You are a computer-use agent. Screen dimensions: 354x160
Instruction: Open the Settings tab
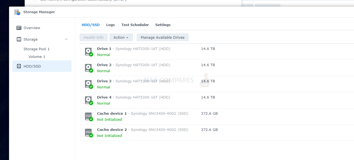point(163,25)
